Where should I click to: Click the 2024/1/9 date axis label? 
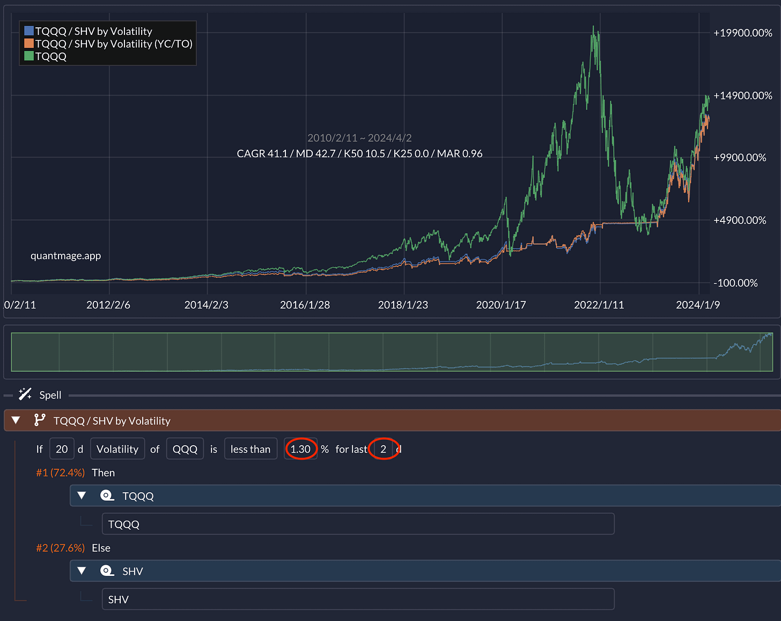point(698,305)
